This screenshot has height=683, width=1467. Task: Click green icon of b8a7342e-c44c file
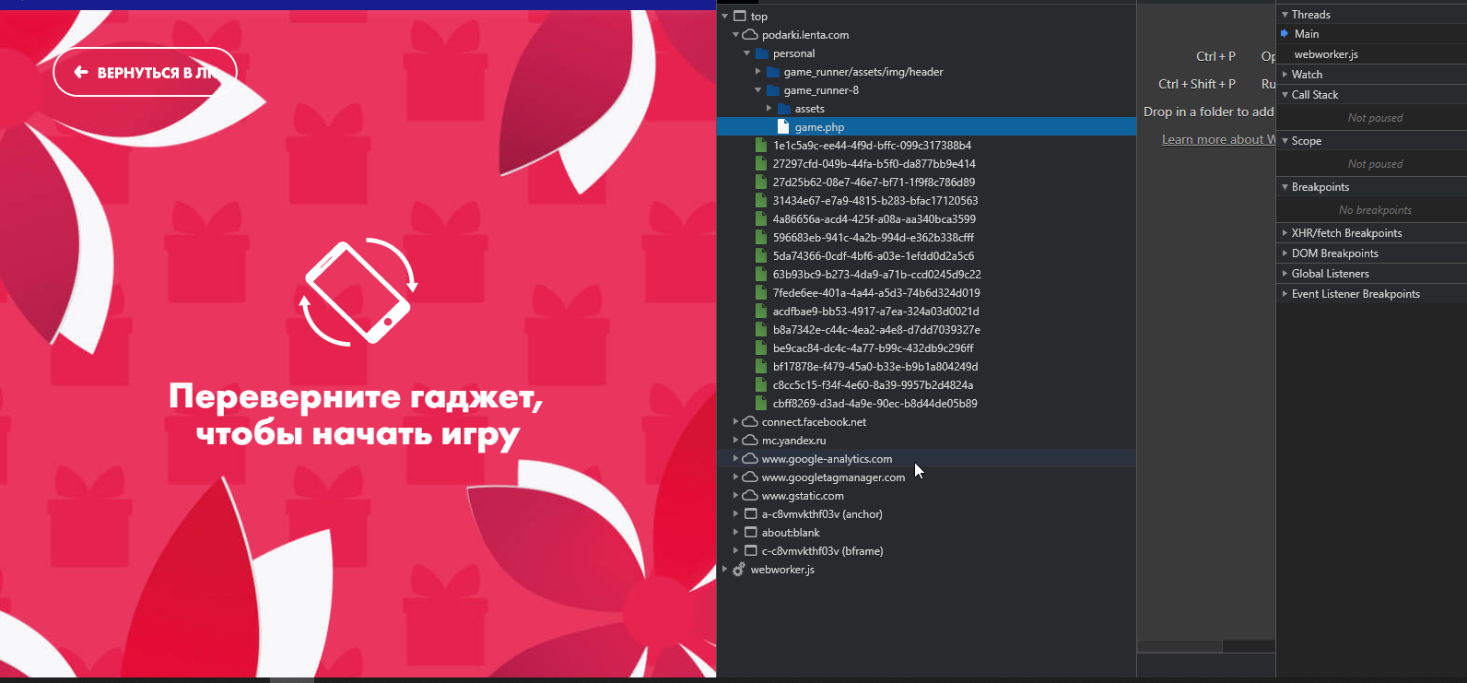(761, 330)
